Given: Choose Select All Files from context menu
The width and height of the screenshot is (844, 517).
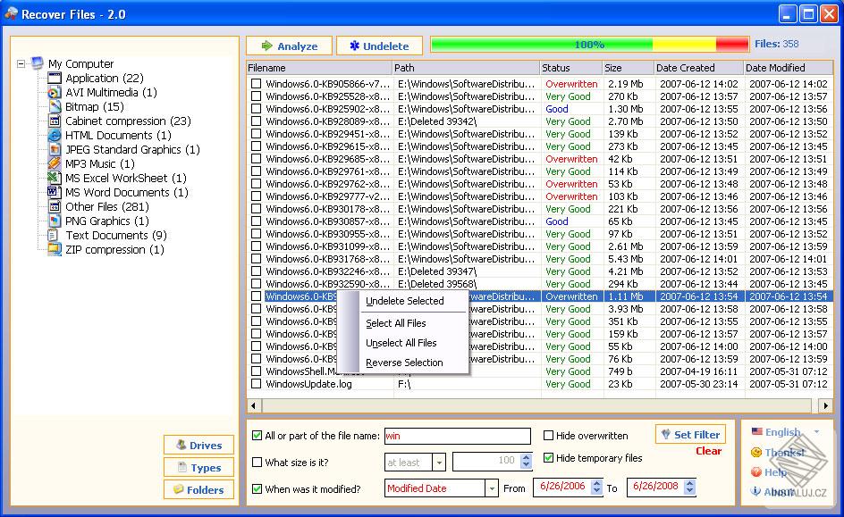Looking at the screenshot, I should point(398,323).
